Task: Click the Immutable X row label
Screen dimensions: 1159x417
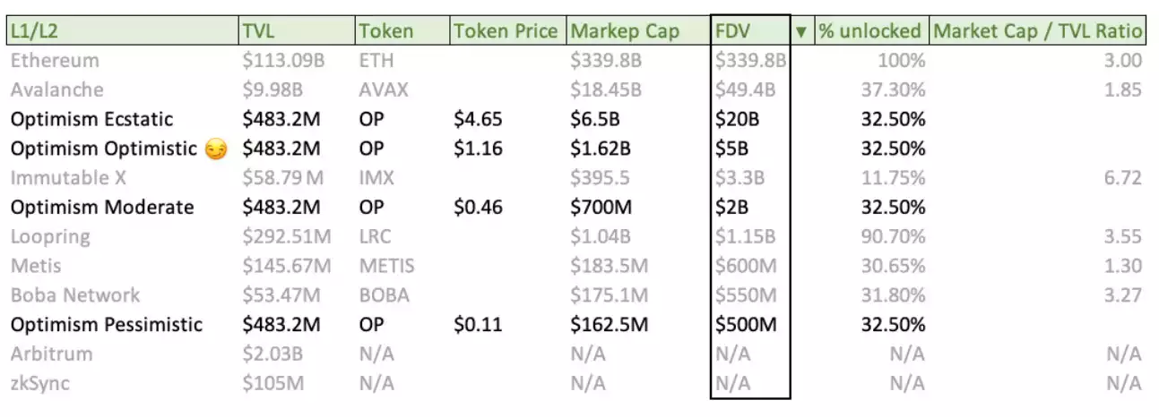Action: point(68,178)
